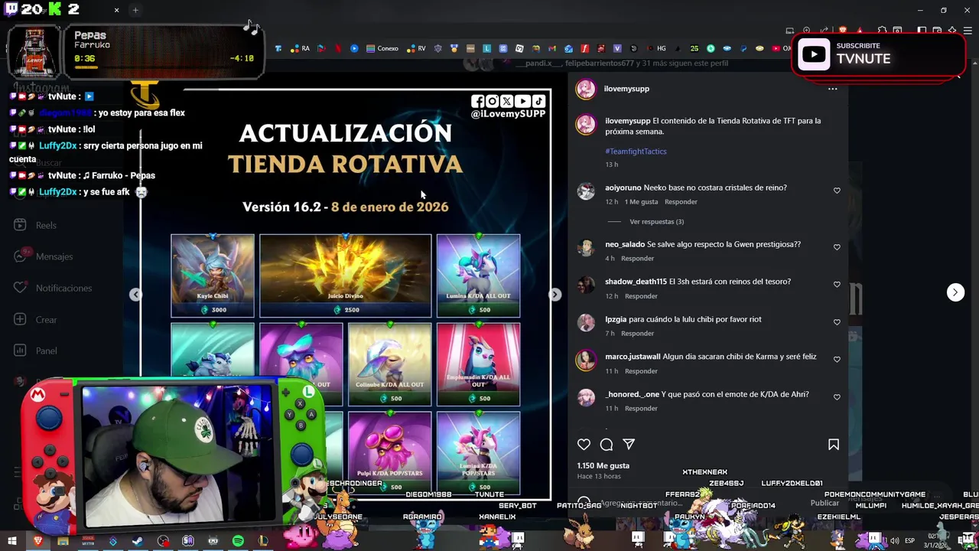The width and height of the screenshot is (979, 551).
Task: Open Brave browser on the taskbar
Action: [37, 541]
